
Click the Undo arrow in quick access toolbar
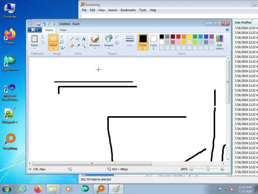click(x=44, y=24)
